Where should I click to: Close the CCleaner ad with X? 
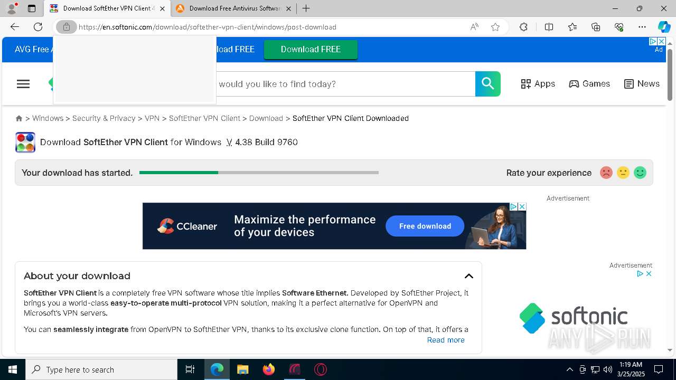[522, 207]
